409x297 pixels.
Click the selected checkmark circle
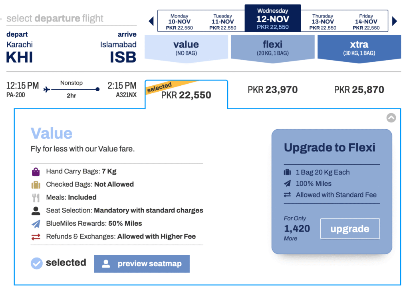[36, 263]
